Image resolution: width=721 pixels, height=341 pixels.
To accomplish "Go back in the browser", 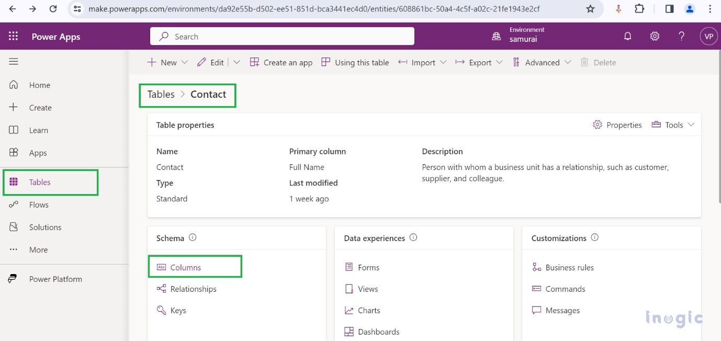I will (13, 9).
